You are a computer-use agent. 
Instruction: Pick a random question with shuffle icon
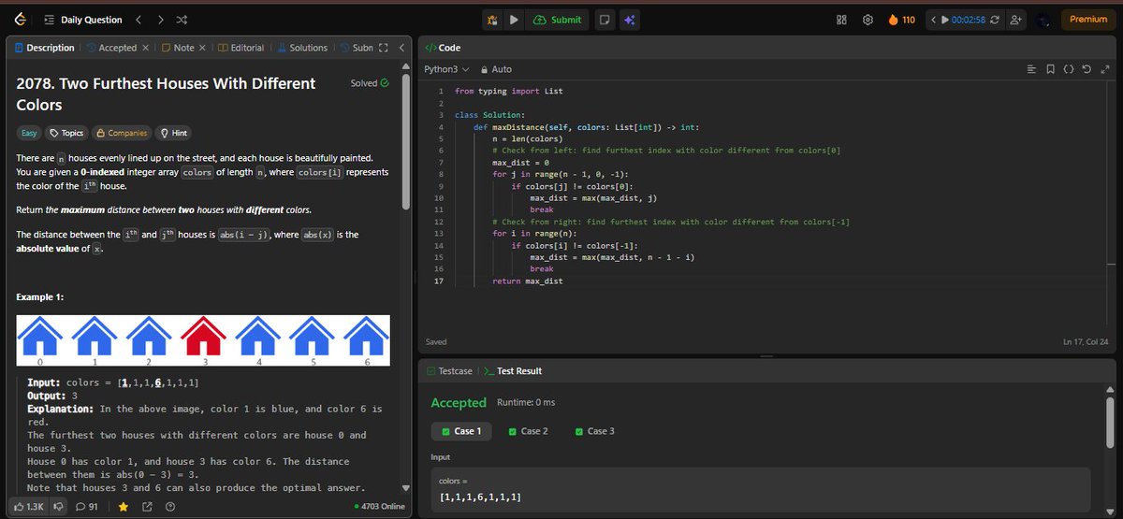182,20
